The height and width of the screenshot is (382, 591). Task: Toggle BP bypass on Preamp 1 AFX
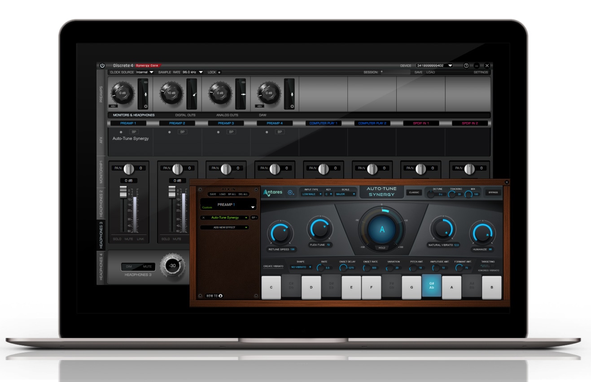(134, 132)
